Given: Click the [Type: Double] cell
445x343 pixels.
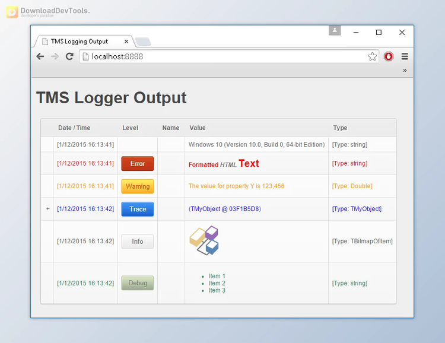Looking at the screenshot, I should point(352,186).
